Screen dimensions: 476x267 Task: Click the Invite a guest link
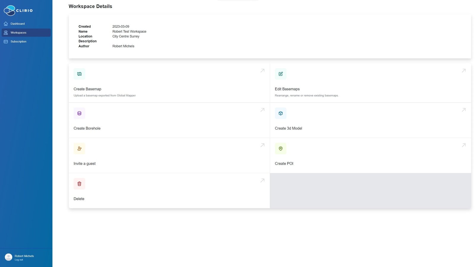[84, 164]
